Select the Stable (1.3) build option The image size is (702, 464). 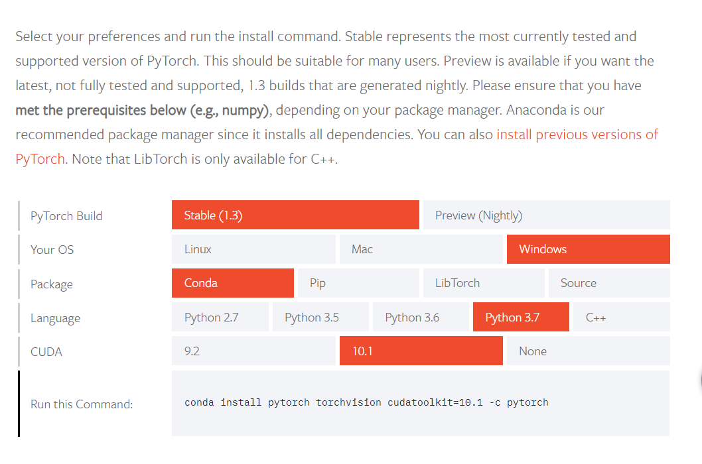[295, 215]
